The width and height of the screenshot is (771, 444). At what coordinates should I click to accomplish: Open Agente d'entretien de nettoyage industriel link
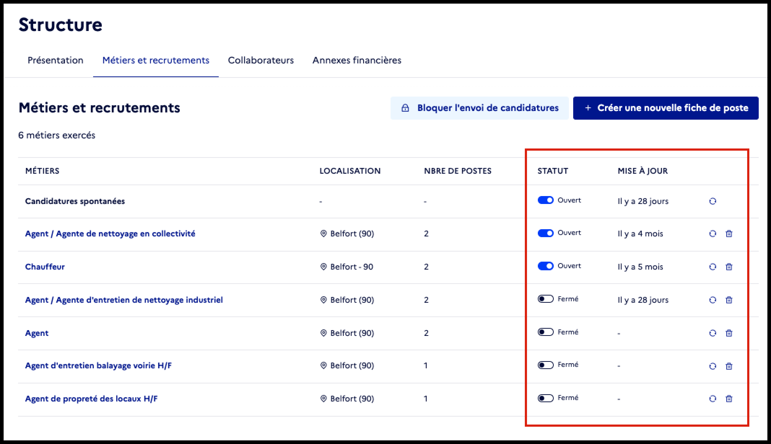pos(124,300)
